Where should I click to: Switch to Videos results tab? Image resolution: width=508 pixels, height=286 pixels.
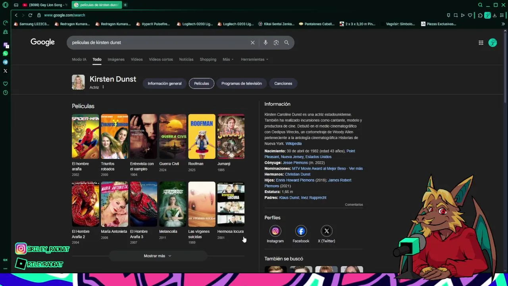137,60
